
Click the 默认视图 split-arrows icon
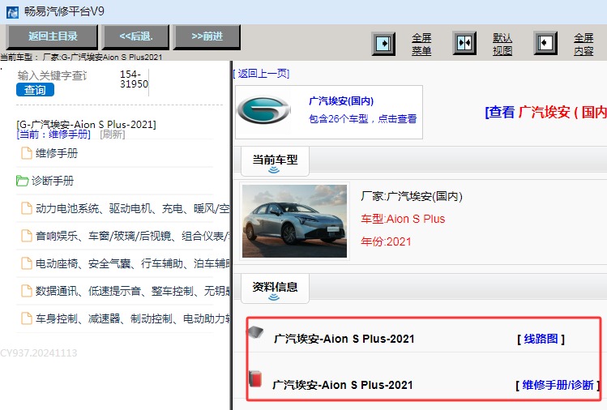pyautogui.click(x=464, y=43)
